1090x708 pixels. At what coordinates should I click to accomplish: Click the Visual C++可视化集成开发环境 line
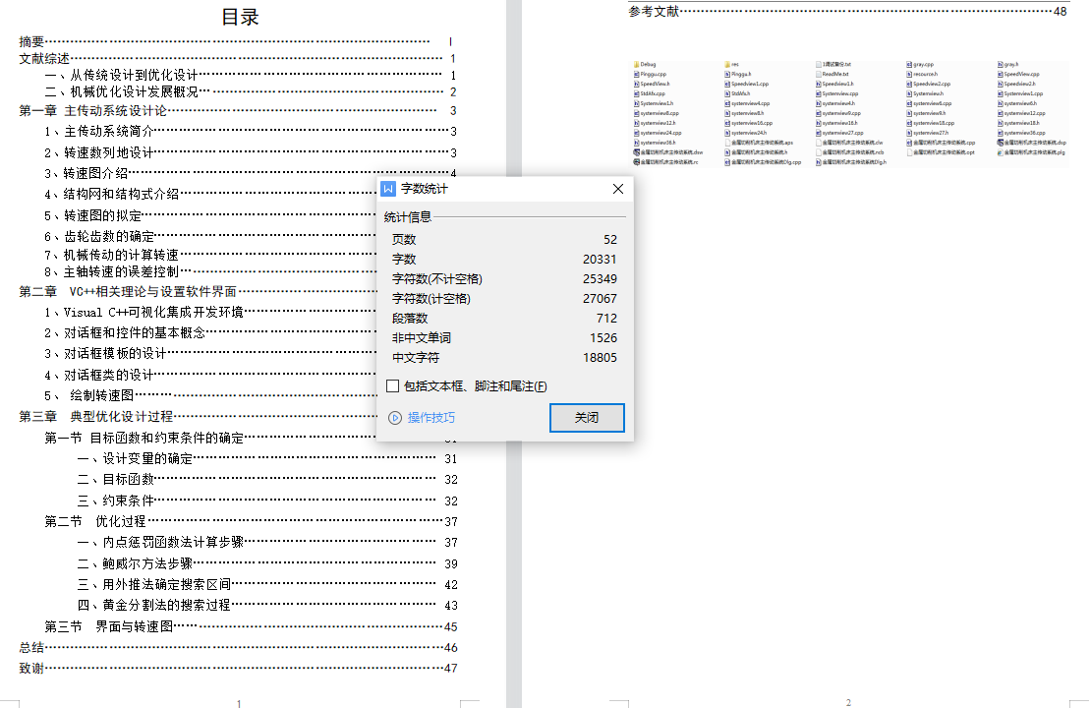tap(210, 313)
